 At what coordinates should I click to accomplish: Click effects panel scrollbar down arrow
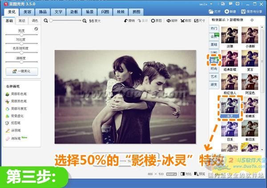click(x=262, y=150)
